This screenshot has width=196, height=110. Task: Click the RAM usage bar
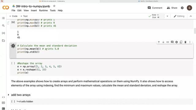pyautogui.click(x=161, y=15)
